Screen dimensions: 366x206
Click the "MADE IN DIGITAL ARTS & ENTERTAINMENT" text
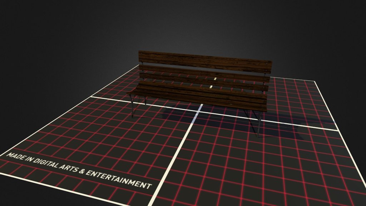tap(79, 171)
